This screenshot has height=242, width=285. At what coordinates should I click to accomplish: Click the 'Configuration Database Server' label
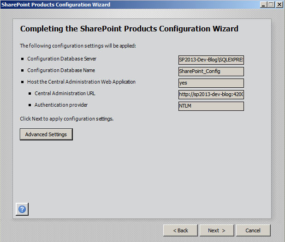click(62, 59)
